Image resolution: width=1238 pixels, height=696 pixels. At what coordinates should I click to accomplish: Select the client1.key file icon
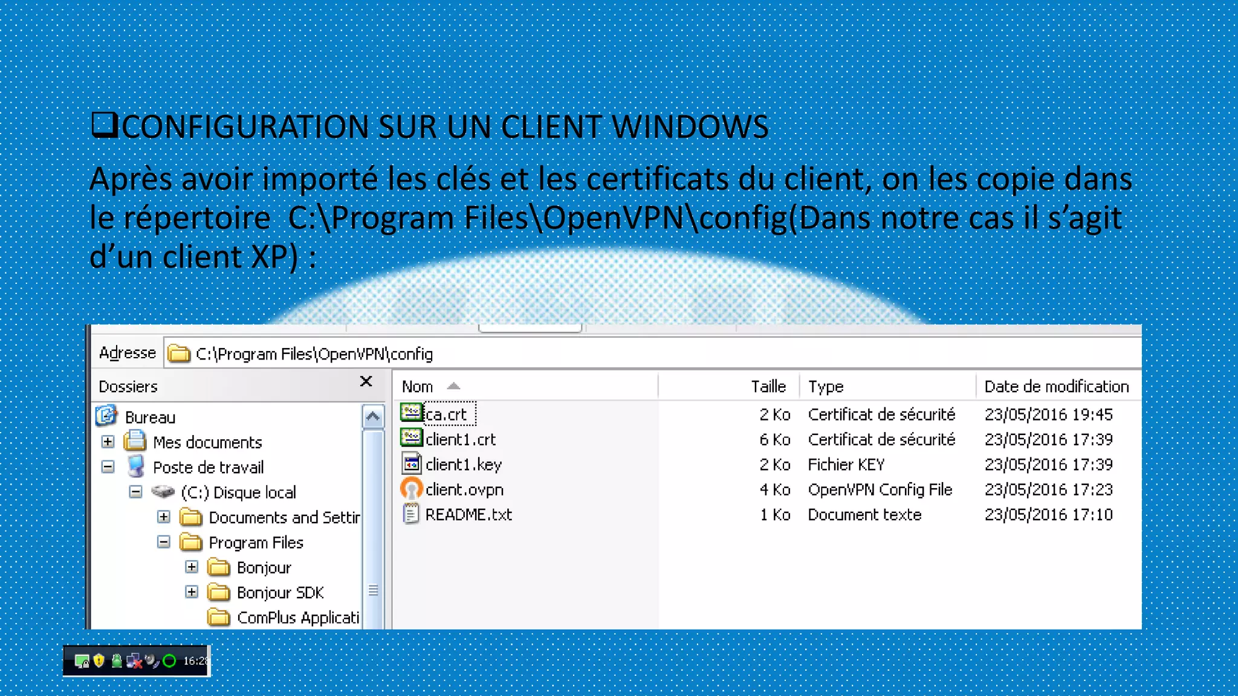(411, 463)
